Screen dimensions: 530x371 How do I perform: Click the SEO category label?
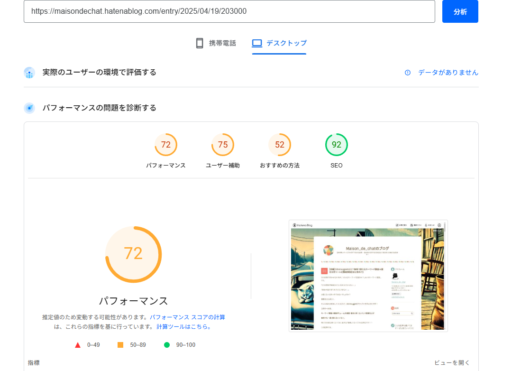pos(336,166)
